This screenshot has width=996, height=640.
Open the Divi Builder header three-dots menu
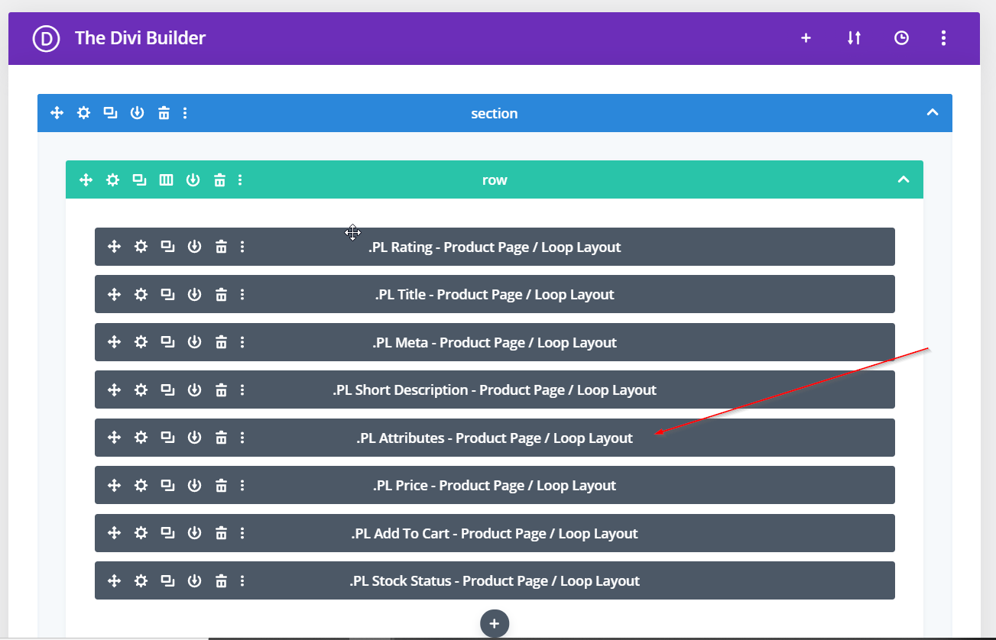944,38
